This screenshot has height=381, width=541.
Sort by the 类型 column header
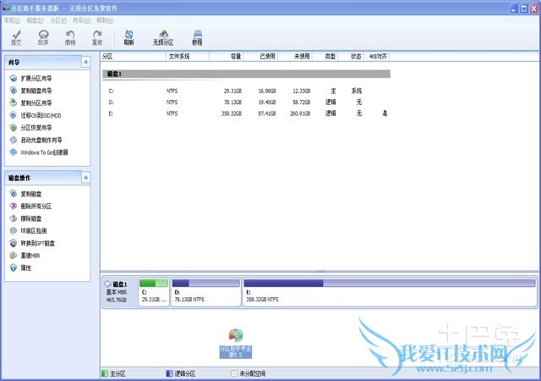[x=325, y=57]
